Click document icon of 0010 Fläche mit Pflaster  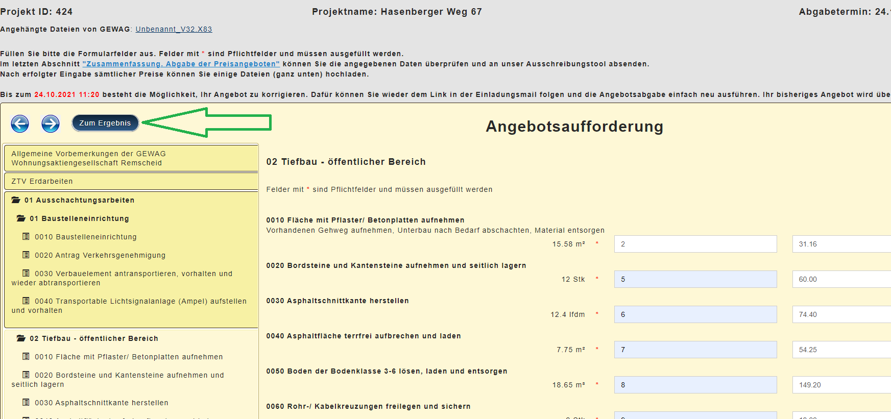[x=26, y=356]
